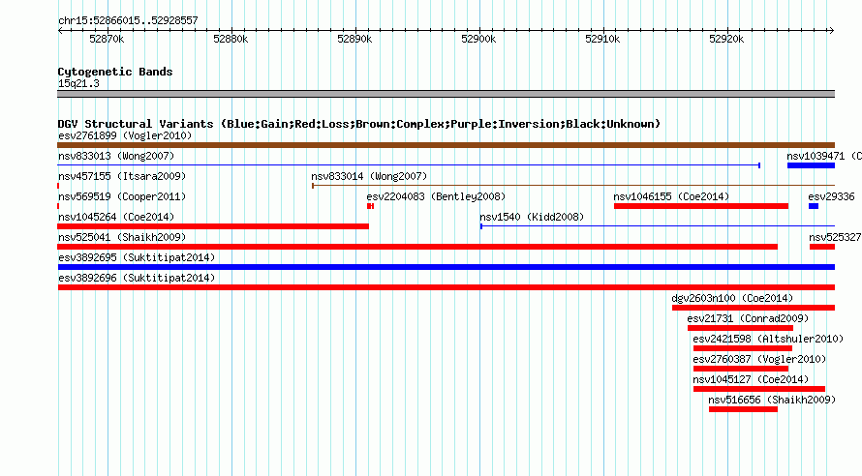Select the red nsv1045264 loss bar
The height and width of the screenshot is (476, 862).
pos(213,226)
